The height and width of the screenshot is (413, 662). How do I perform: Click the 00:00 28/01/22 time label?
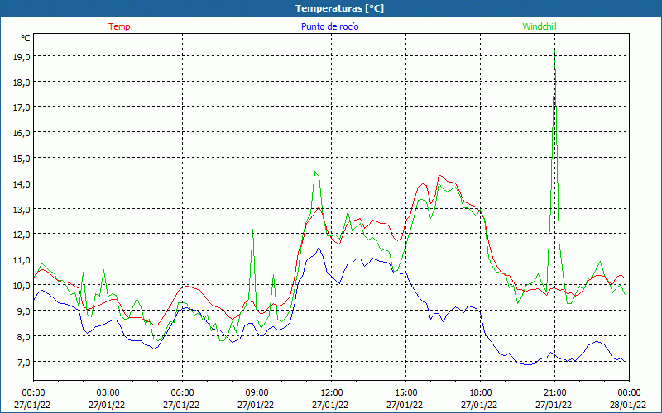[628, 399]
